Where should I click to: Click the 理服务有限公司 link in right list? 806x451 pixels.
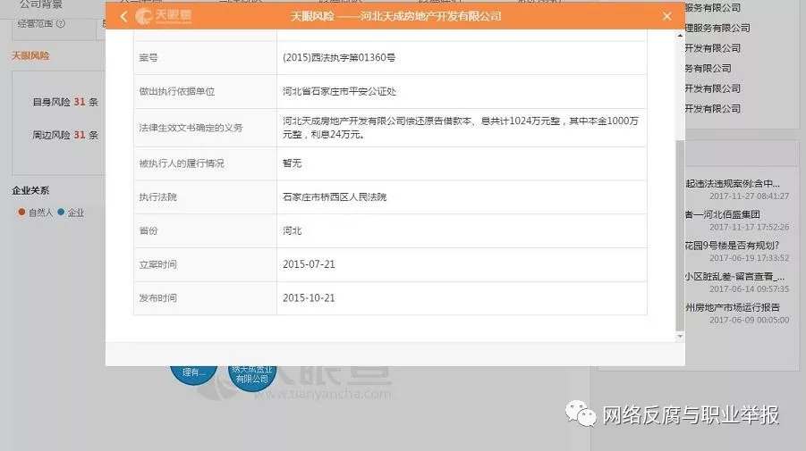717,29
